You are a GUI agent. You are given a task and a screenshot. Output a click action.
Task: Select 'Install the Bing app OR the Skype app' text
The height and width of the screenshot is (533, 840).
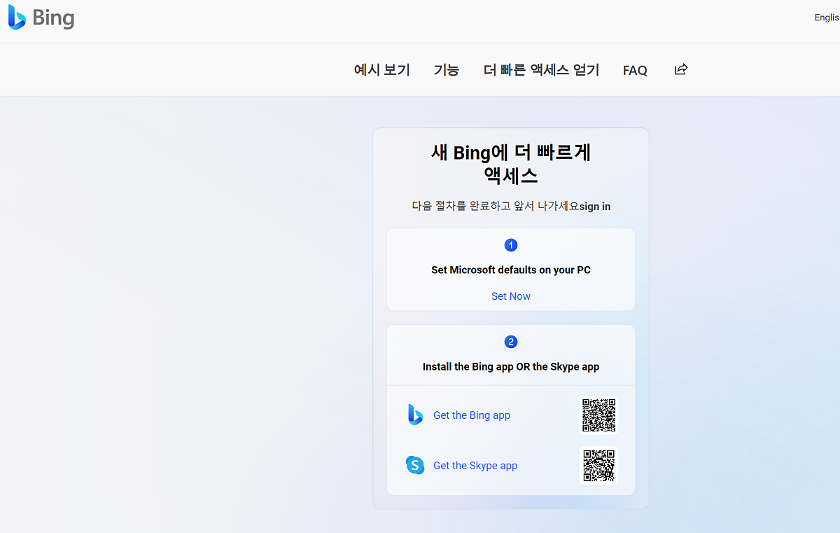(511, 366)
